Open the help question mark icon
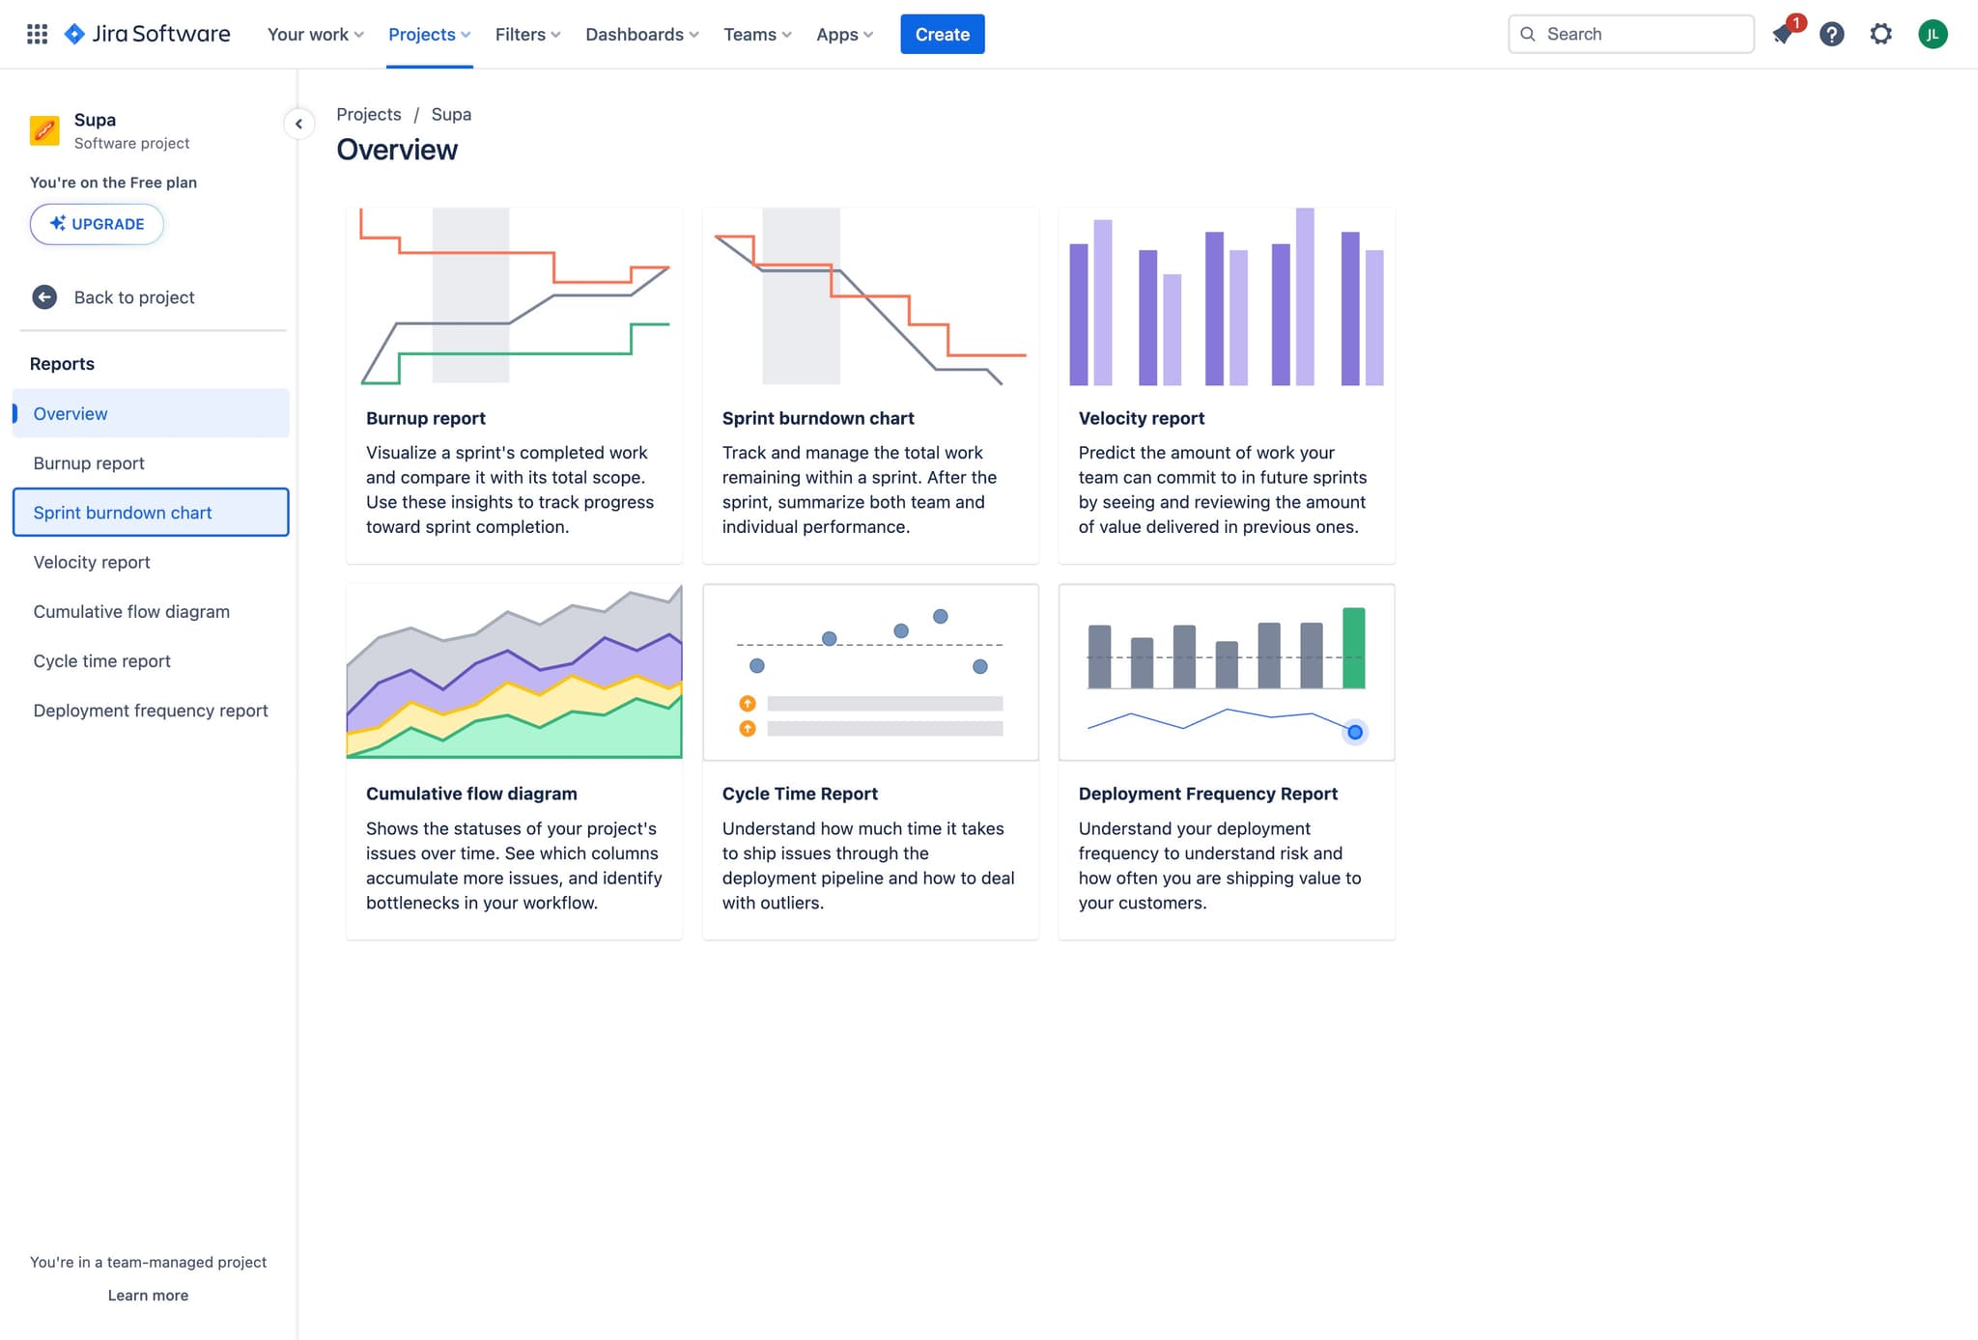 [x=1831, y=34]
